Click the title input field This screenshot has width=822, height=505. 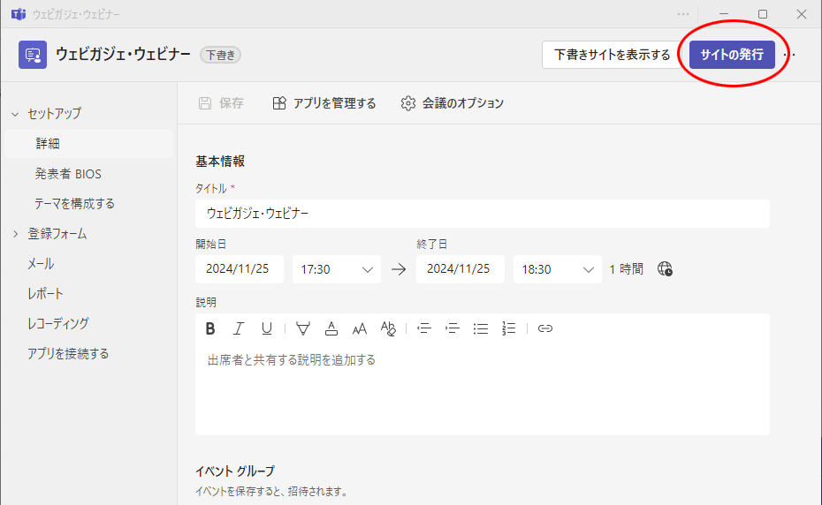[483, 213]
